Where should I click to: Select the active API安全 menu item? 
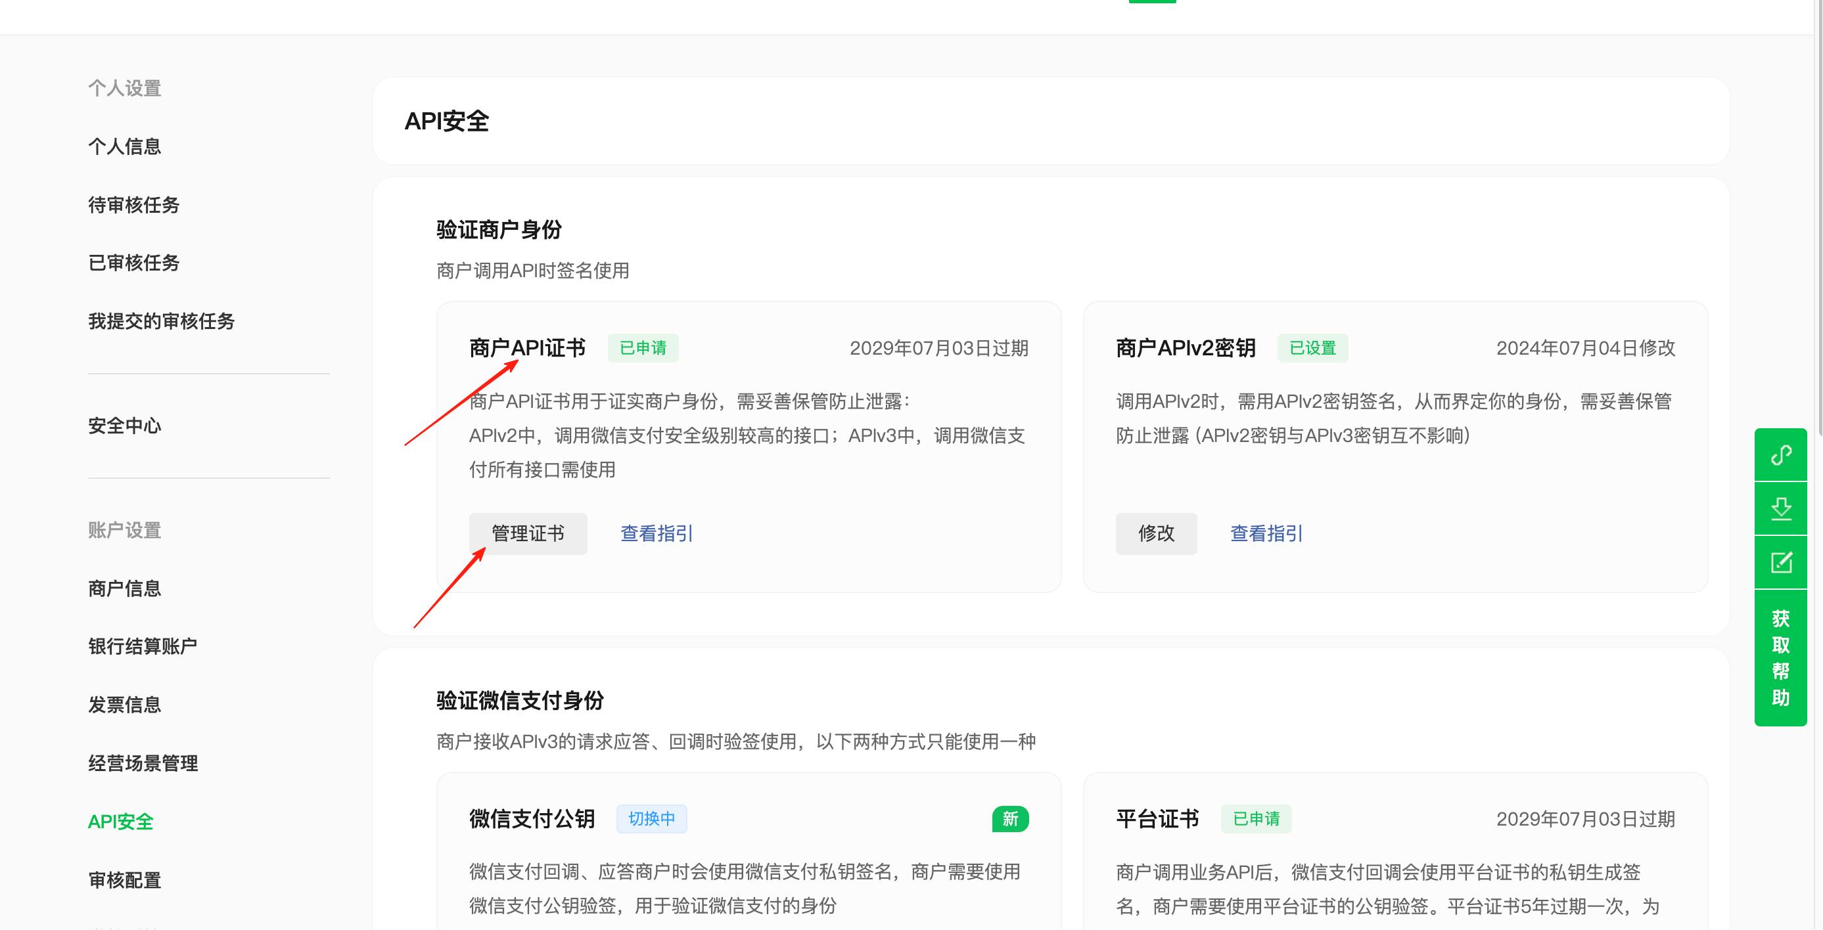[120, 822]
